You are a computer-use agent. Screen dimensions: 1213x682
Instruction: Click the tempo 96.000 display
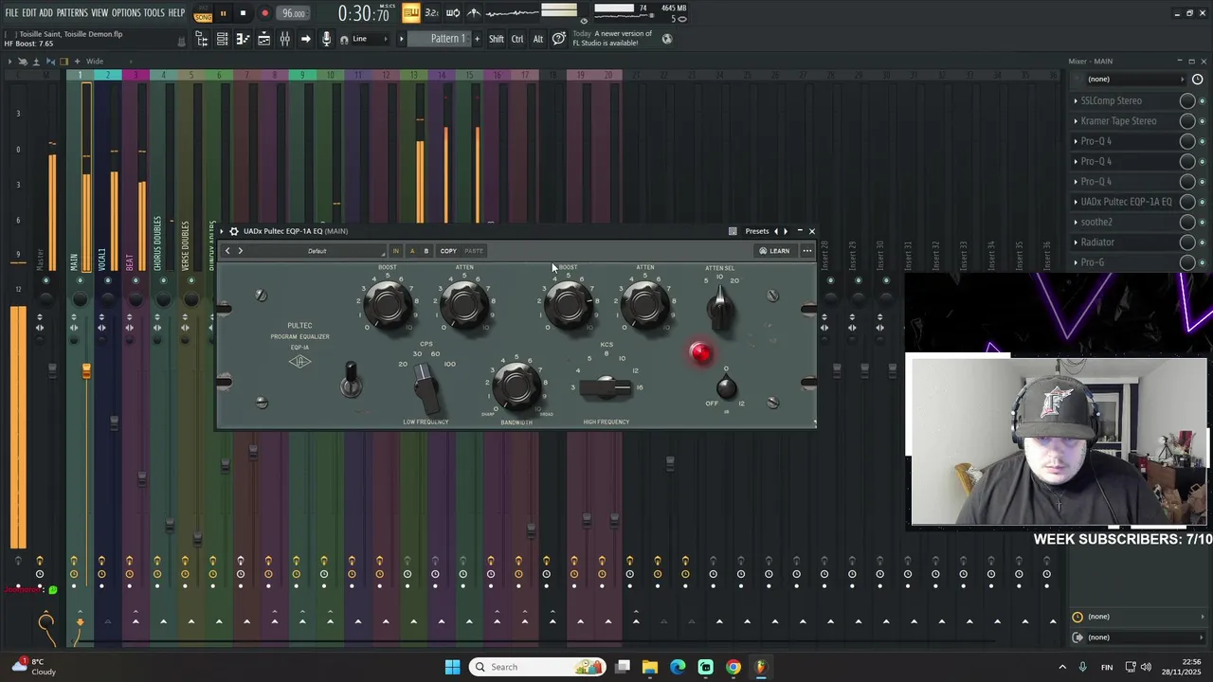pyautogui.click(x=294, y=13)
